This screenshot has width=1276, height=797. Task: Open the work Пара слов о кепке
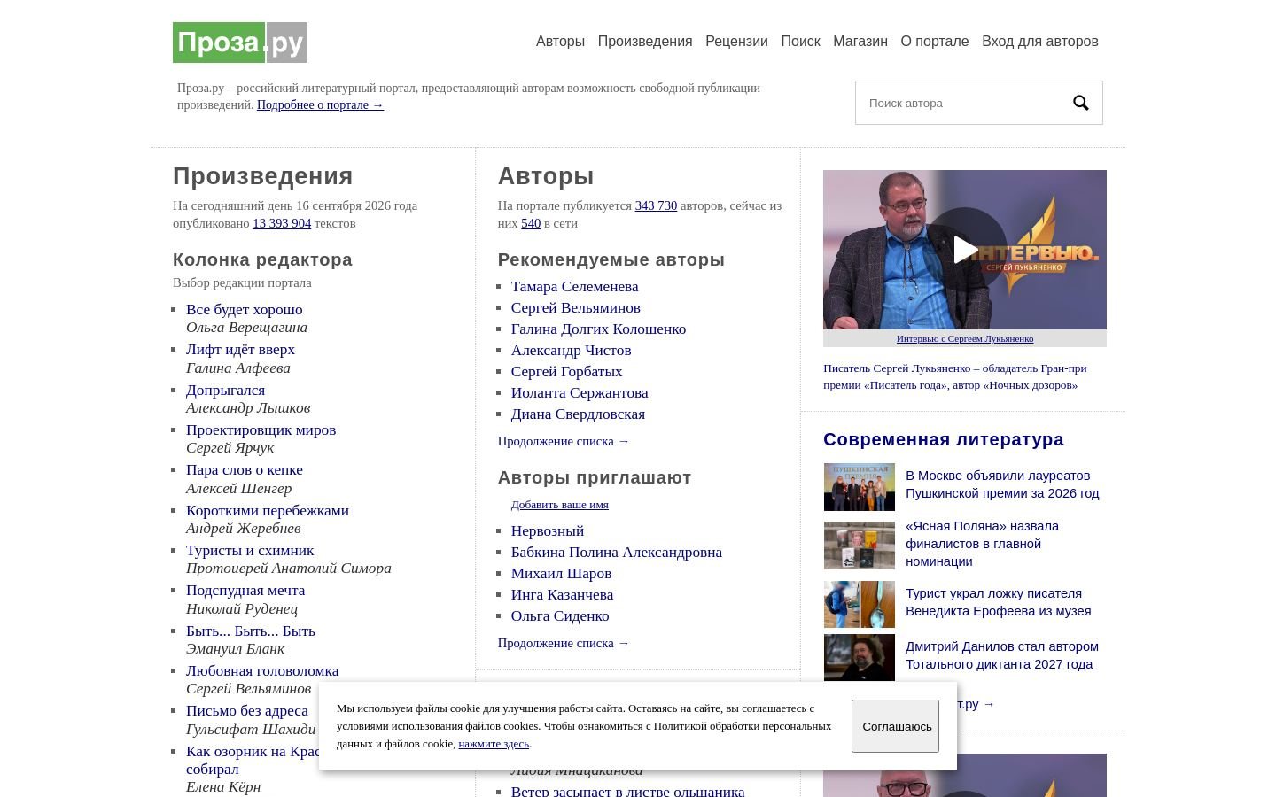click(x=245, y=469)
